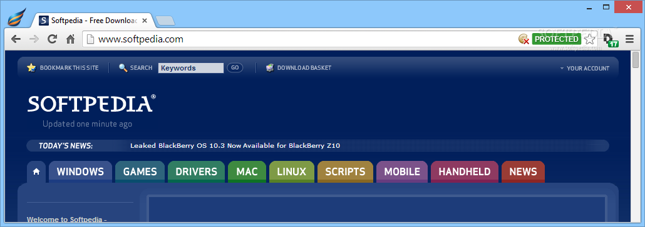Open the MAC category tab
This screenshot has width=645, height=227.
247,171
